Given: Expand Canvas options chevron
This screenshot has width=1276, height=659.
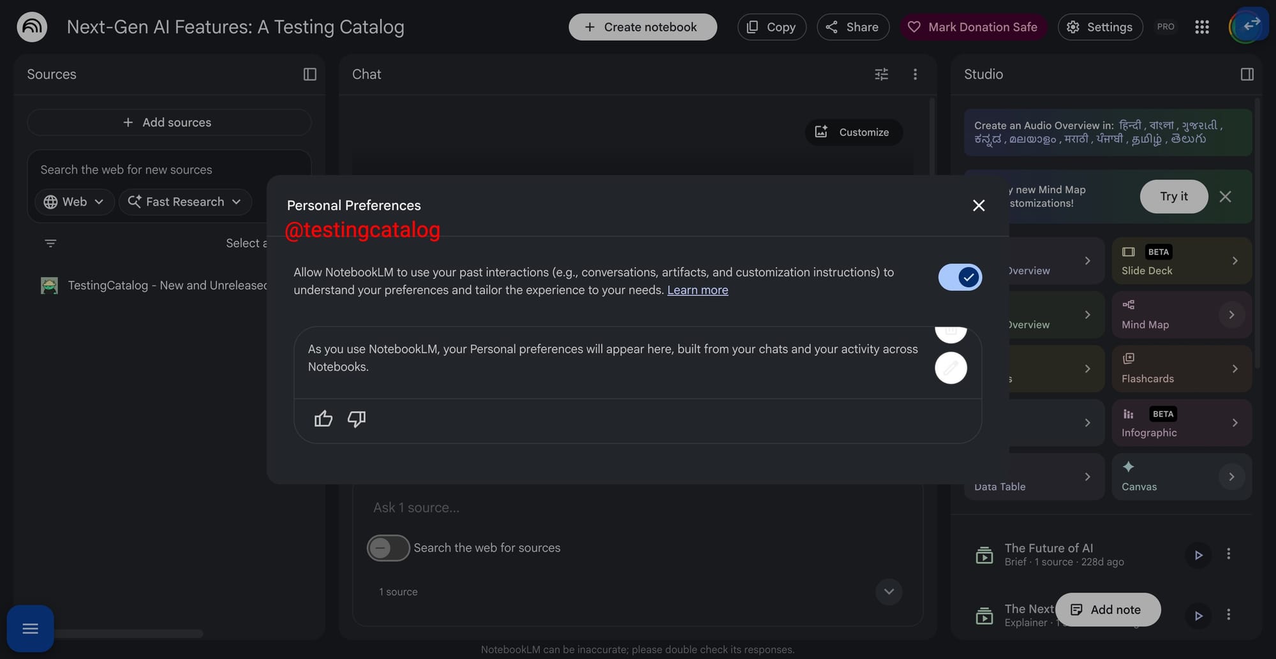Looking at the screenshot, I should 1231,477.
